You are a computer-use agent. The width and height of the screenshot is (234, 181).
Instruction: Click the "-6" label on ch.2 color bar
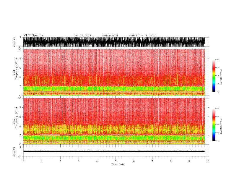tap(218, 132)
